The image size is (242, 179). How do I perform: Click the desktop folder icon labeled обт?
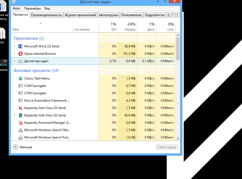click(2, 33)
